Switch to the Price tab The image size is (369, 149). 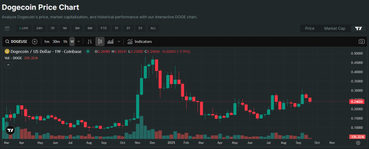click(x=310, y=28)
